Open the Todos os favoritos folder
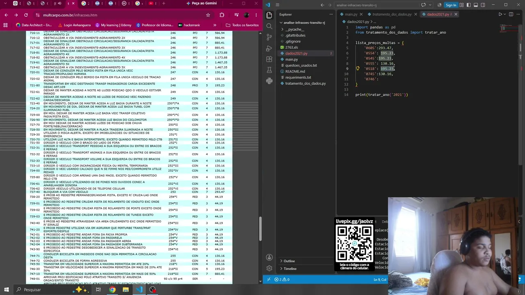 tap(242, 25)
